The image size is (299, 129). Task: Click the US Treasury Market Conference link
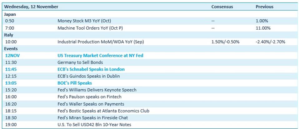click(102, 56)
